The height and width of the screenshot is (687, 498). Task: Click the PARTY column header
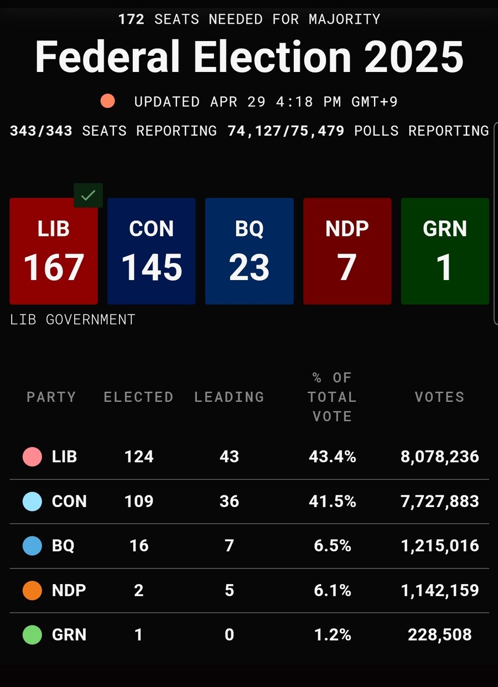51,397
